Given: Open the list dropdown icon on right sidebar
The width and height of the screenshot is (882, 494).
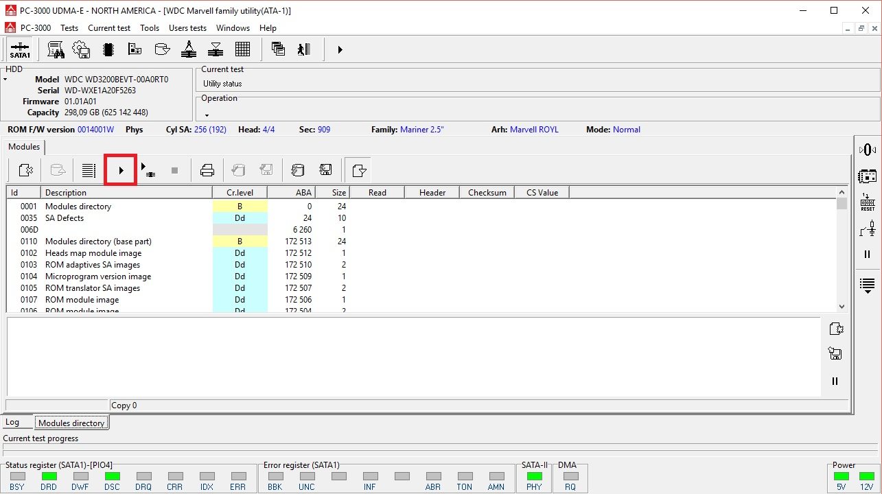Looking at the screenshot, I should click(868, 285).
